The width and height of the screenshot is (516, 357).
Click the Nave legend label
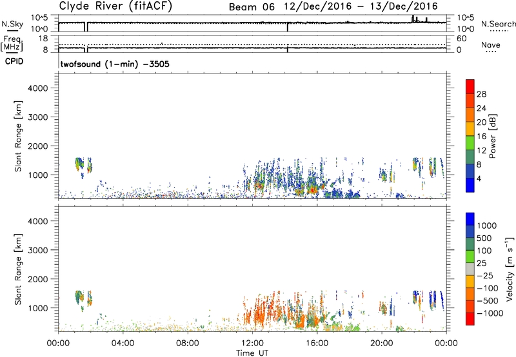(x=490, y=45)
